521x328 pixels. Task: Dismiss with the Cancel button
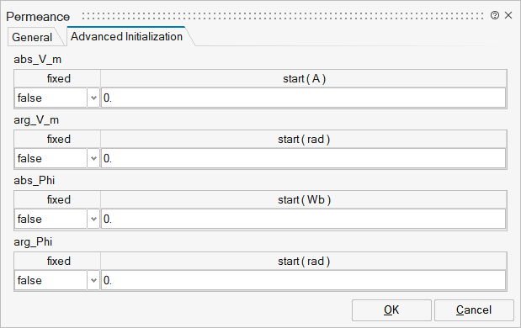click(x=474, y=310)
